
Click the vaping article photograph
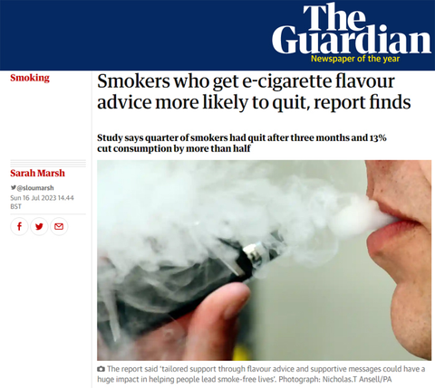(264, 260)
